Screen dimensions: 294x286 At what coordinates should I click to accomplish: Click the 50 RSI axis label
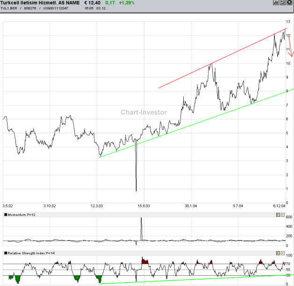288,270
